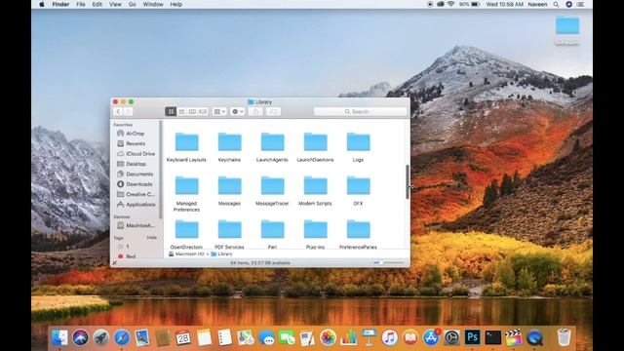624x351 pixels.
Task: Launch Photoshop from the Dock
Action: (x=472, y=338)
